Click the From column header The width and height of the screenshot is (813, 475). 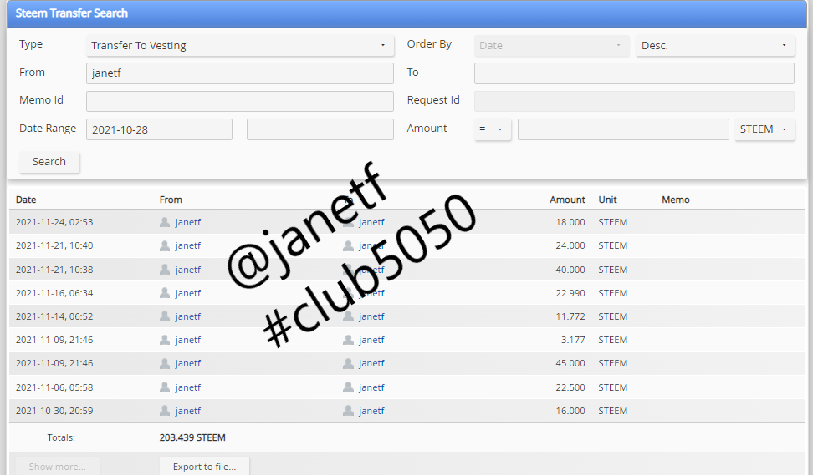[x=171, y=200]
